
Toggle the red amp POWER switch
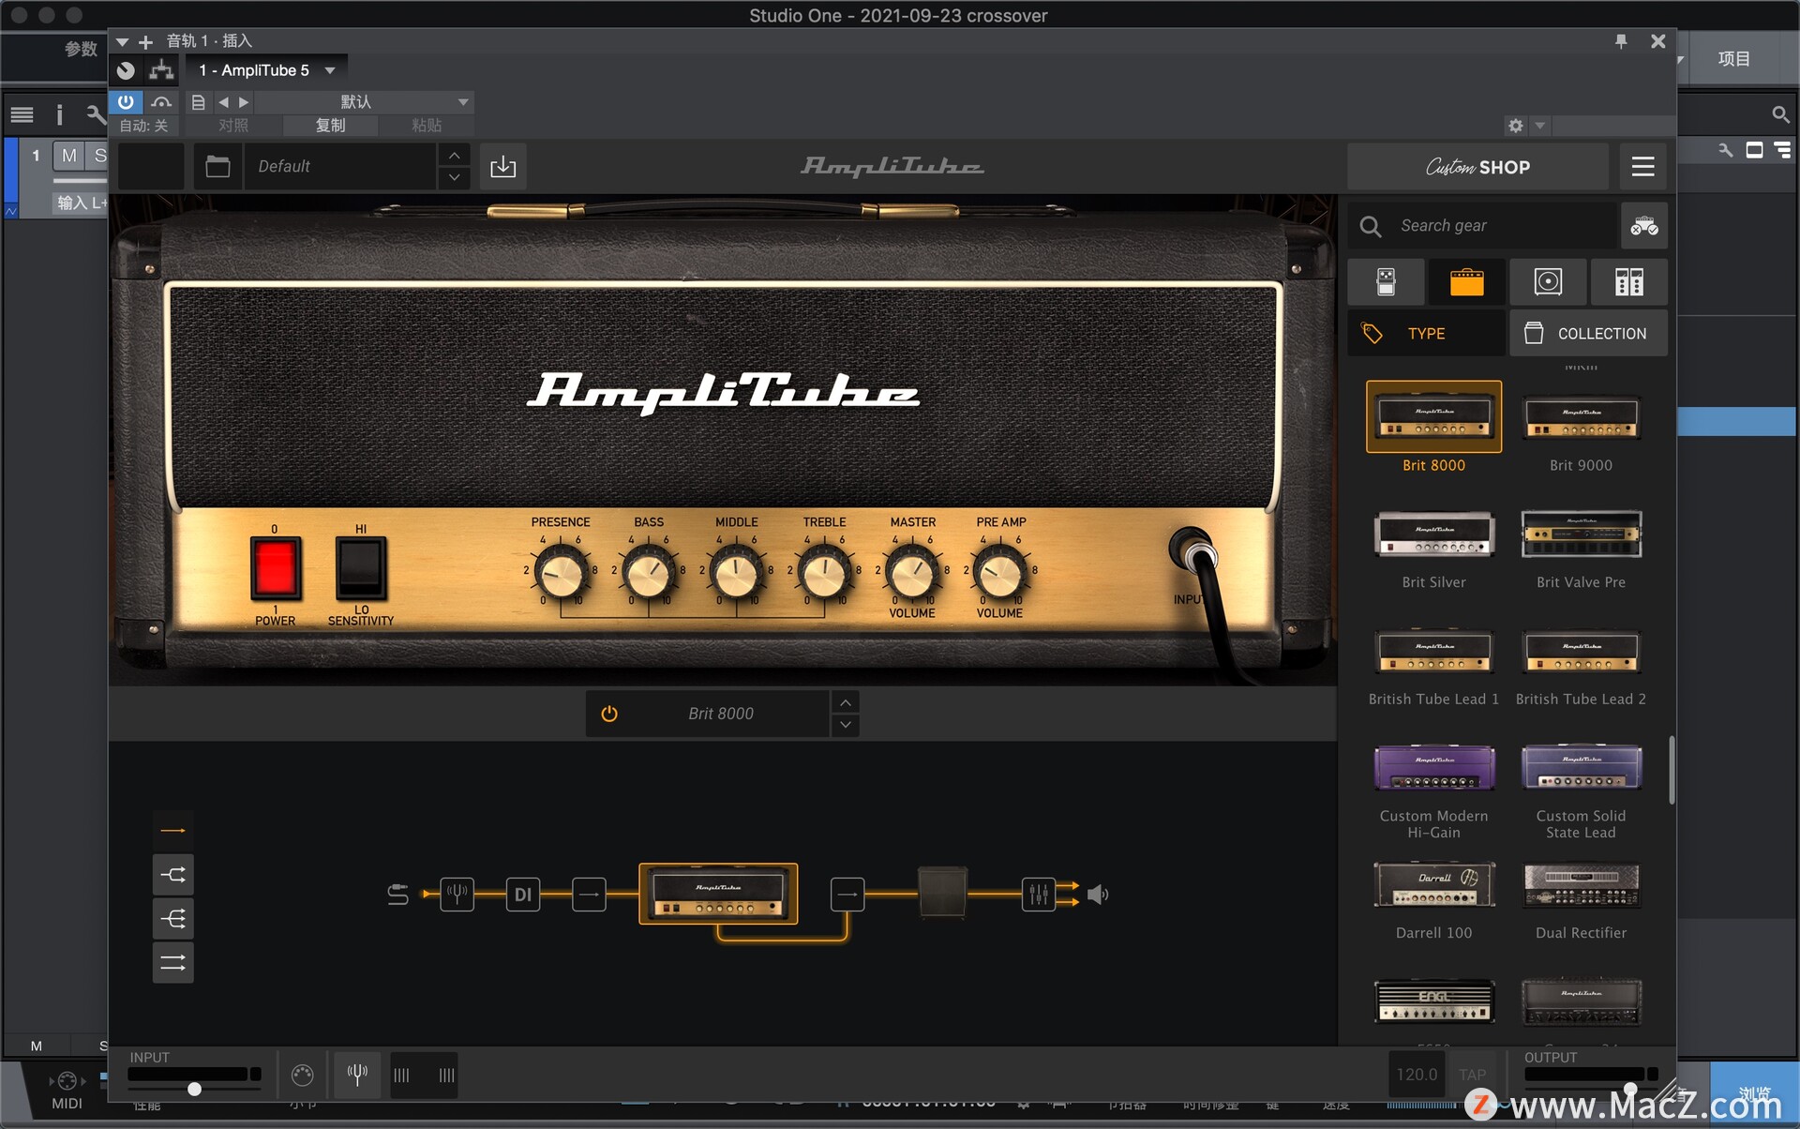point(276,568)
